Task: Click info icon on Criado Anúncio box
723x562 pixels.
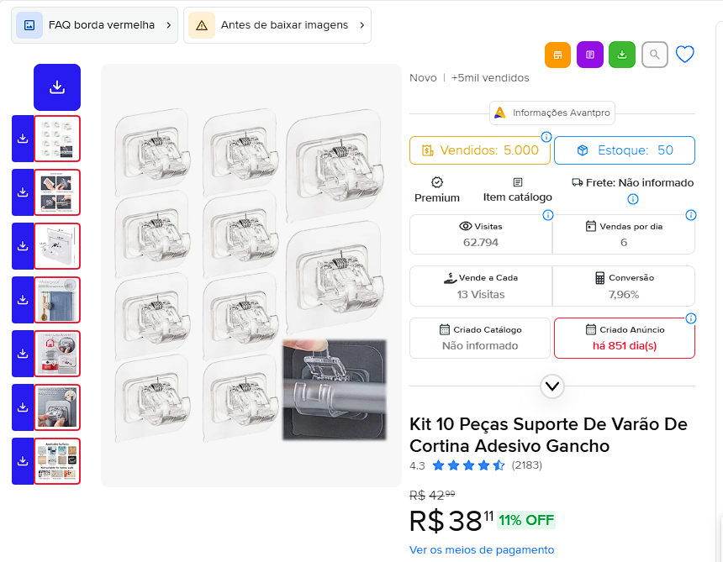Action: click(691, 318)
